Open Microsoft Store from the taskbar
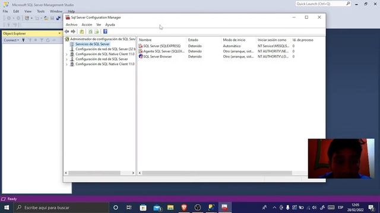 pyautogui.click(x=143, y=208)
